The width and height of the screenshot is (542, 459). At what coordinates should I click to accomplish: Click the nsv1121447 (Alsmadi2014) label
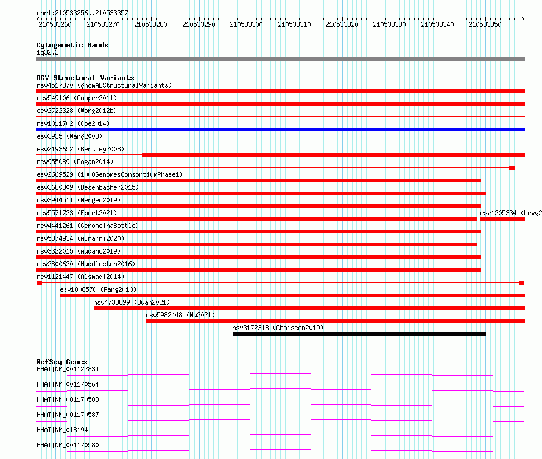tap(80, 277)
